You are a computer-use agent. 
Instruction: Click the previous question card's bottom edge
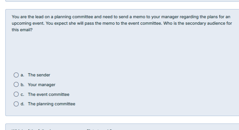(x=120, y=1)
